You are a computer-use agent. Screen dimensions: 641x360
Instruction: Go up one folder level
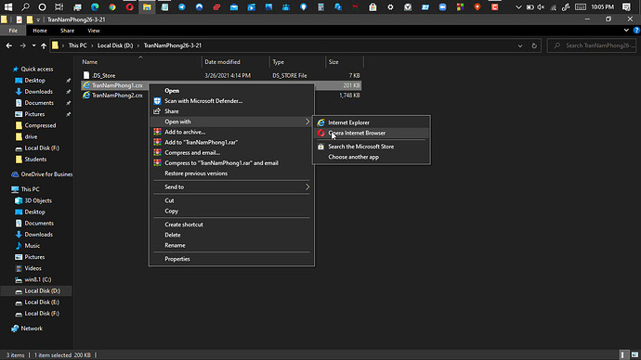click(x=44, y=45)
